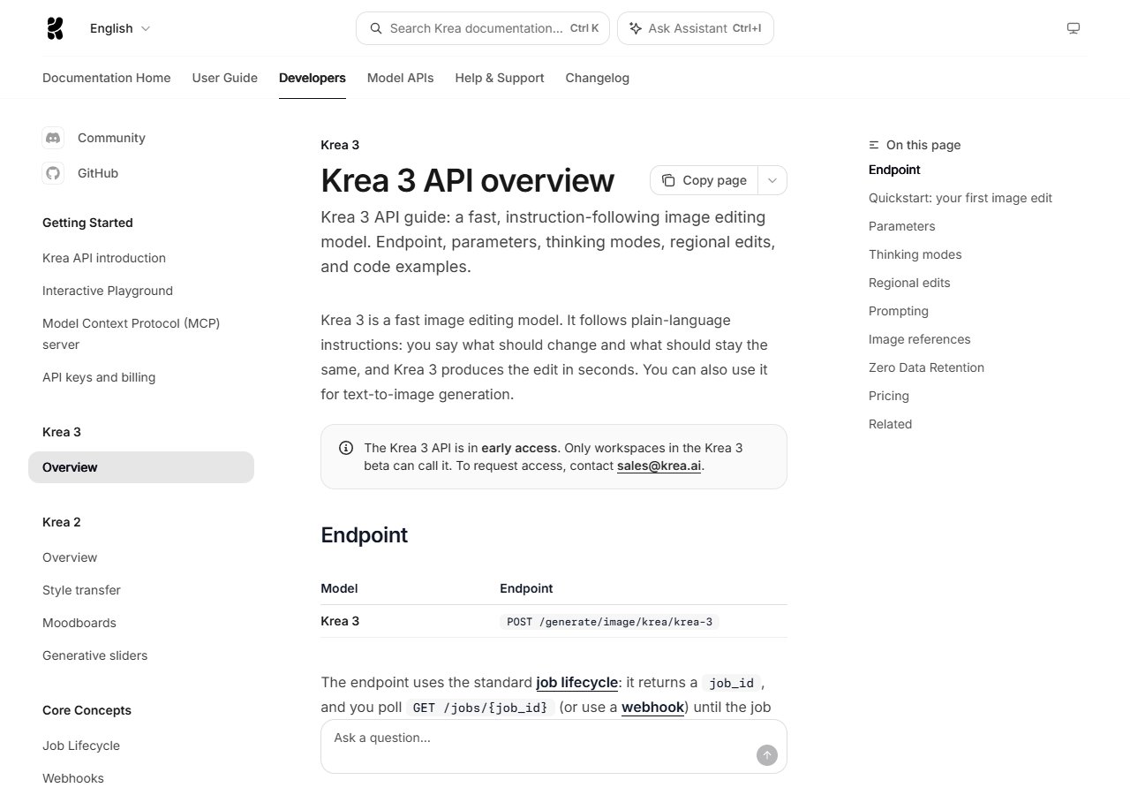Jump to Quickstart: your first image edit
This screenshot has height=795, width=1130.
(960, 198)
